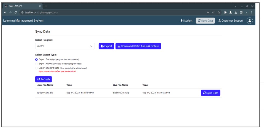Click live file name zipSyncData.zip
Image resolution: width=264 pixels, height=129 pixels.
(x=121, y=93)
